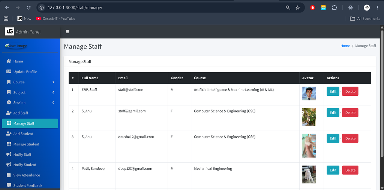Click the address bar URL 127.0.0.1:8000/staff/manage/

pyautogui.click(x=75, y=7)
